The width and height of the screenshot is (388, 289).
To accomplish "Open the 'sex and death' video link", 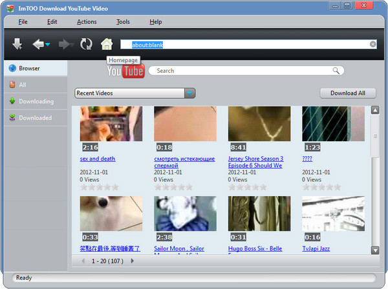I will point(98,159).
